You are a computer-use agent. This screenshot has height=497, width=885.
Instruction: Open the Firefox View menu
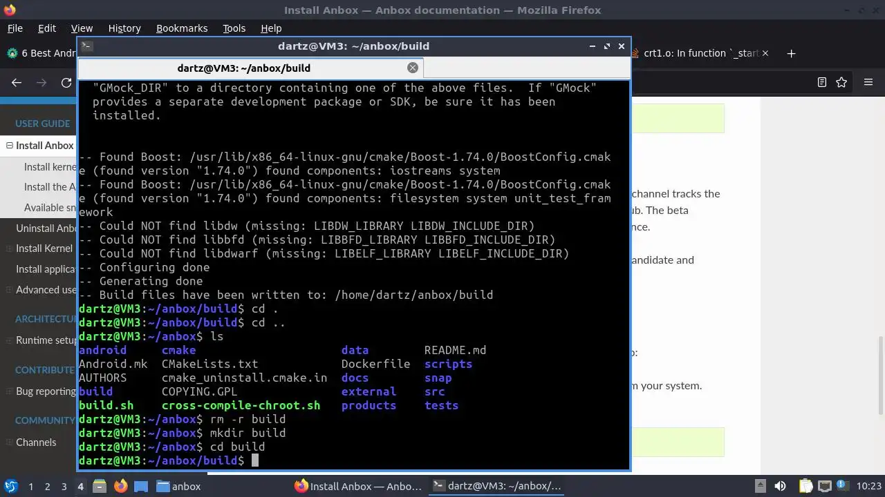coord(82,28)
